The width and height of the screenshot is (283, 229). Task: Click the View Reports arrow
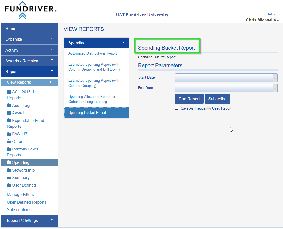51,82
